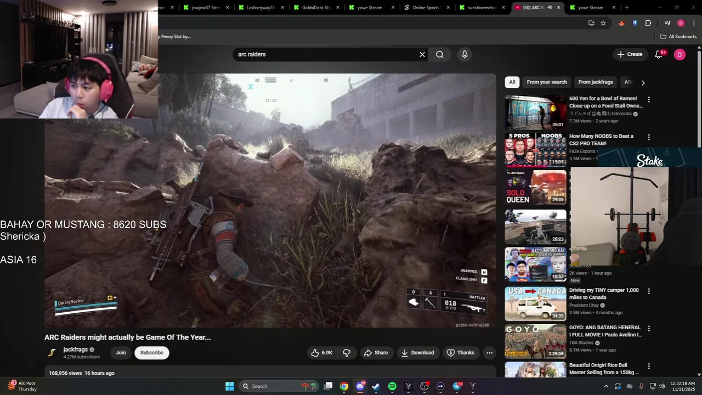Open the USA to CANADA camper thumbnail

coord(535,303)
